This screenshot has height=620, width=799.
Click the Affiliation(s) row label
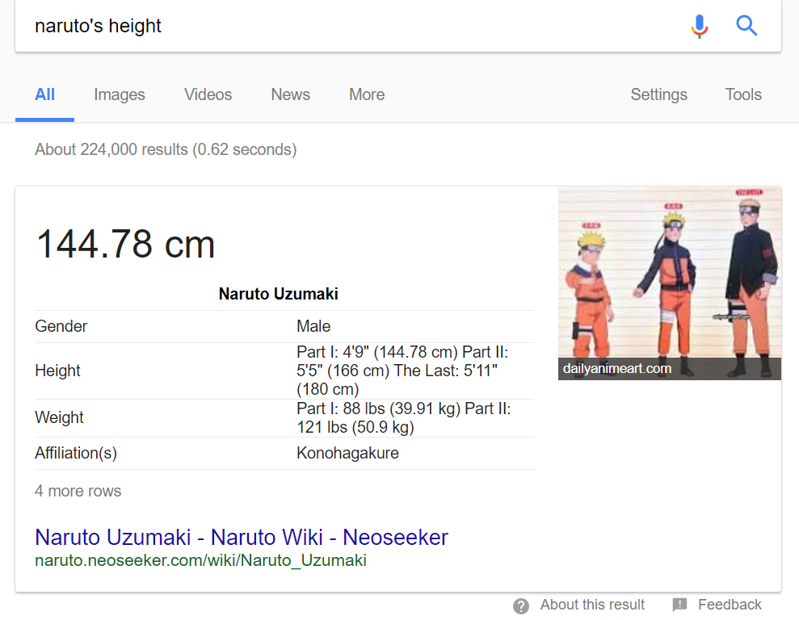[x=76, y=453]
